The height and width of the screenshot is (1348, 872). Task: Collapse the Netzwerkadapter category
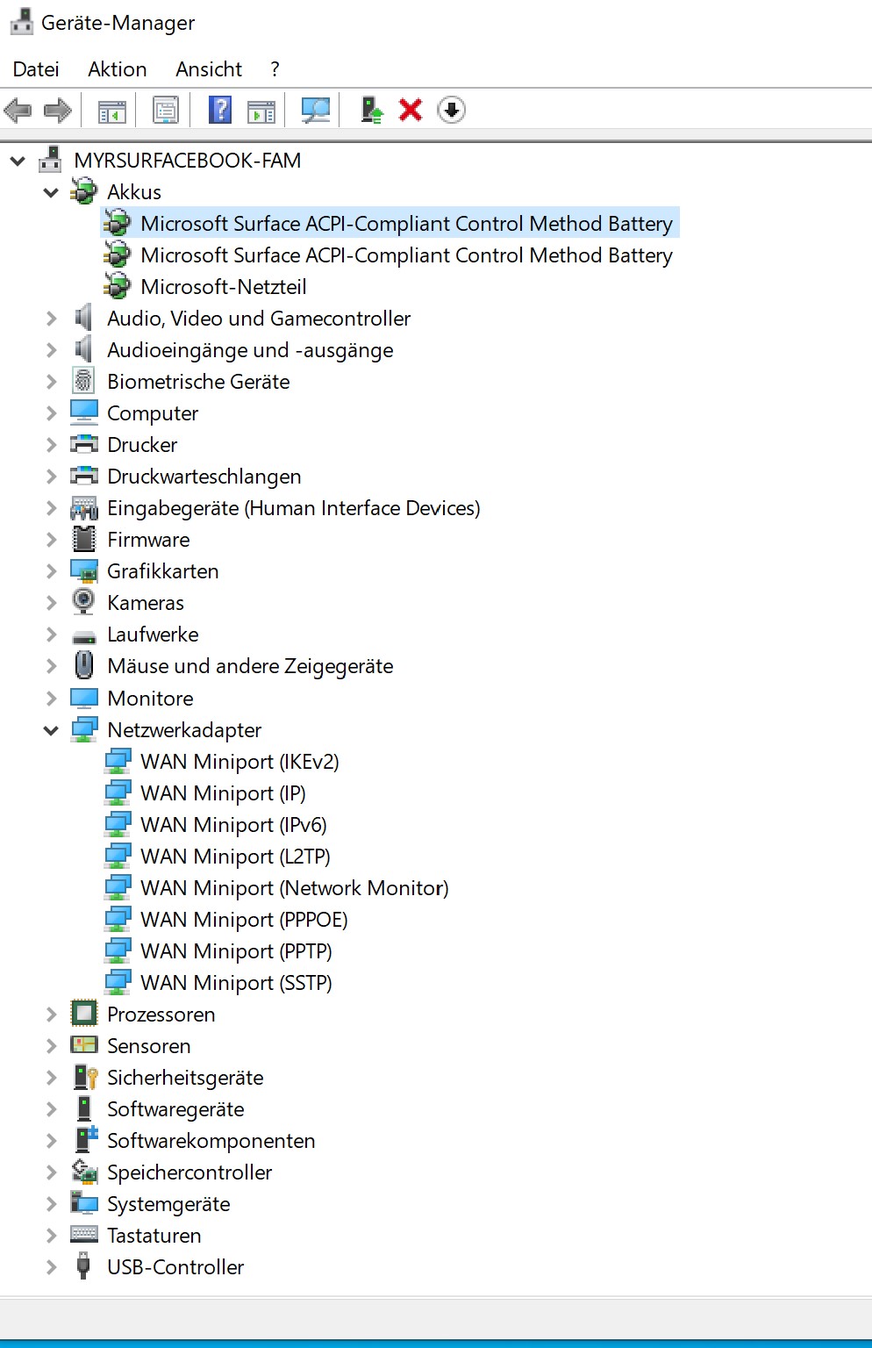click(x=51, y=730)
